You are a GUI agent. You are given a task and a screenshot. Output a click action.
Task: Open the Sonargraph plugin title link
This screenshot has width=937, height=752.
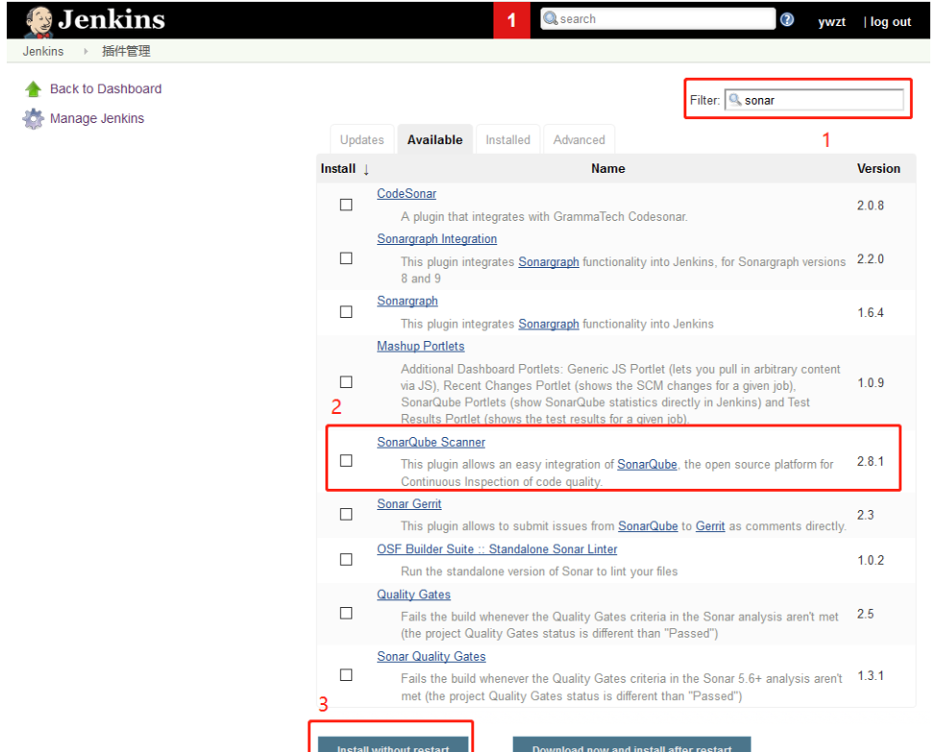[408, 301]
